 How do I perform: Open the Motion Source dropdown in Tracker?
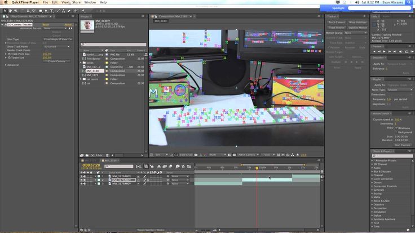pos(356,33)
